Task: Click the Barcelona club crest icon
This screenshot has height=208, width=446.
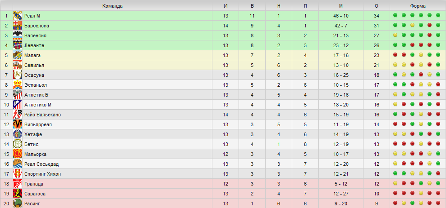Action: coord(18,26)
